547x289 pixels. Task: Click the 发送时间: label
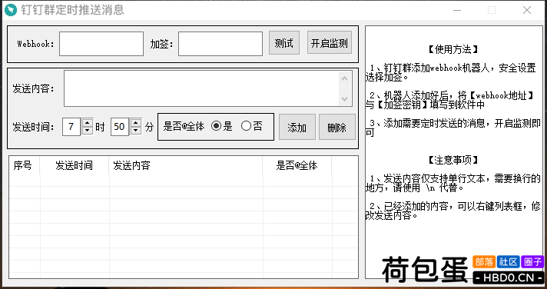(34, 127)
